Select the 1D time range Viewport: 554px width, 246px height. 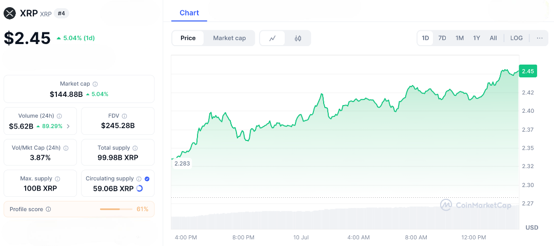[x=425, y=38]
